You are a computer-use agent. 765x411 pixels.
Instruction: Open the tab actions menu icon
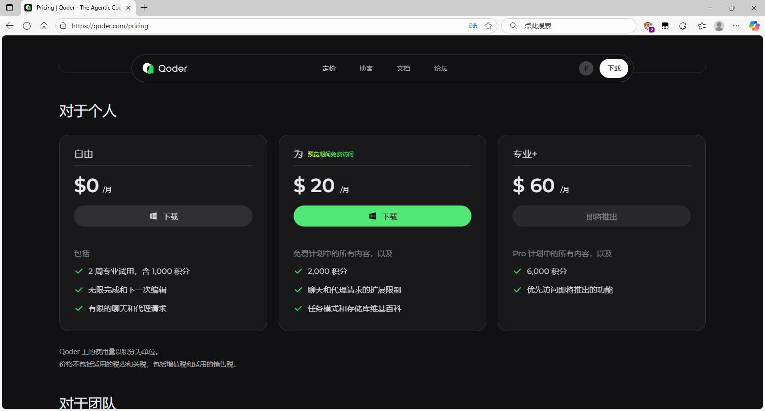(10, 8)
